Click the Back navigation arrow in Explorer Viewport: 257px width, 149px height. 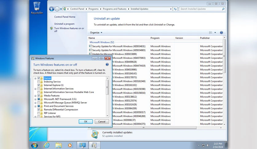(52, 9)
